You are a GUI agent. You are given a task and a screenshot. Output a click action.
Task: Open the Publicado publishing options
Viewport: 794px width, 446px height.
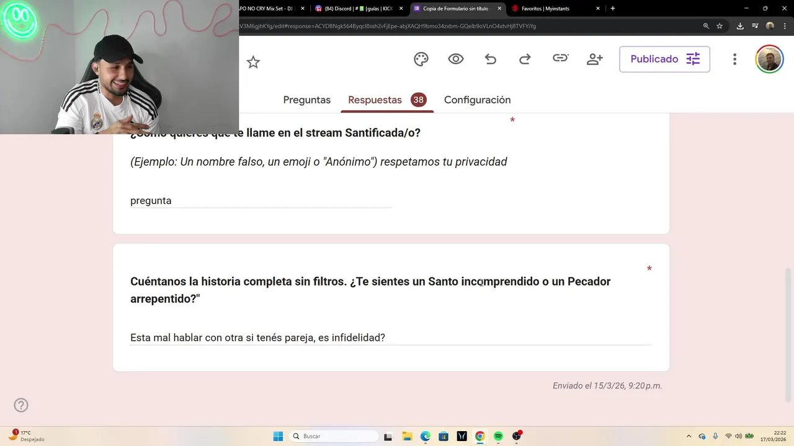pos(664,59)
